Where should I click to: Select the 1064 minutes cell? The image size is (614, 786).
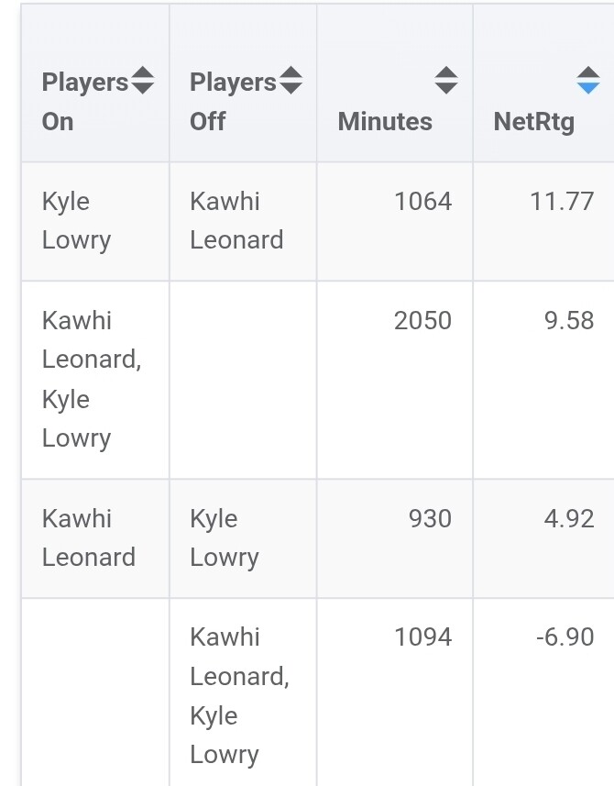click(422, 201)
